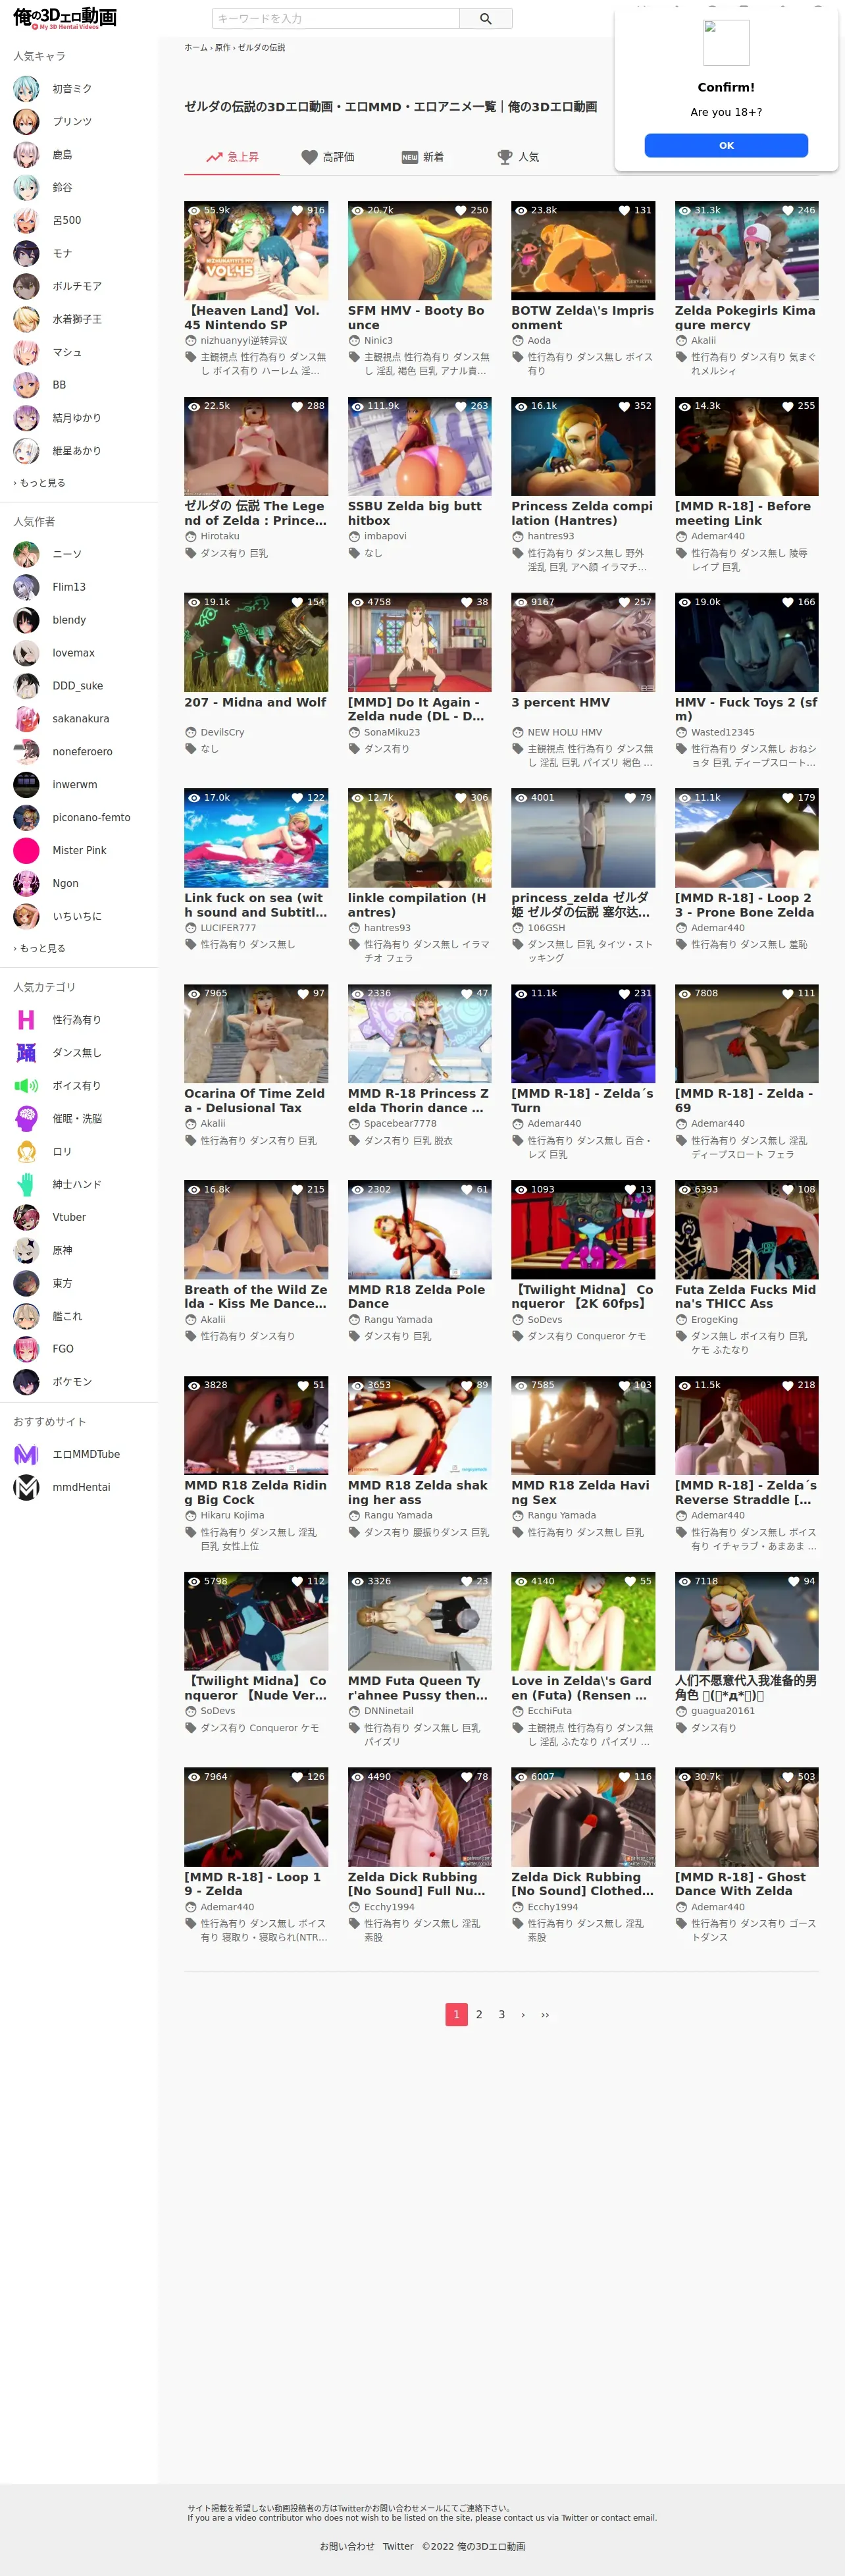Open author sakanakura avatar
This screenshot has width=845, height=2576.
(26, 720)
